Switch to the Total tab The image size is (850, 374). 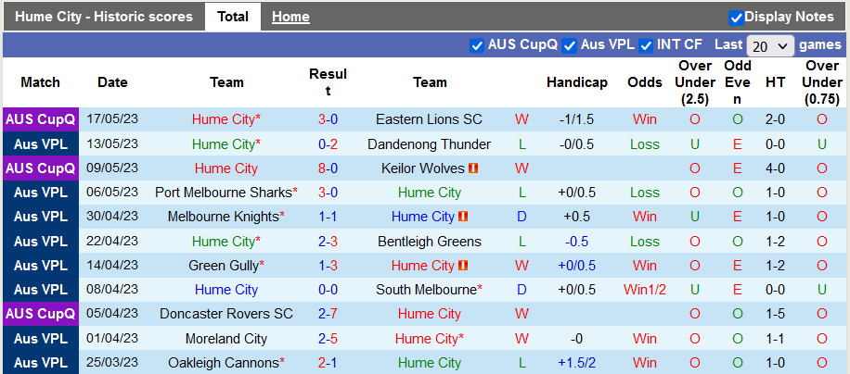click(232, 17)
